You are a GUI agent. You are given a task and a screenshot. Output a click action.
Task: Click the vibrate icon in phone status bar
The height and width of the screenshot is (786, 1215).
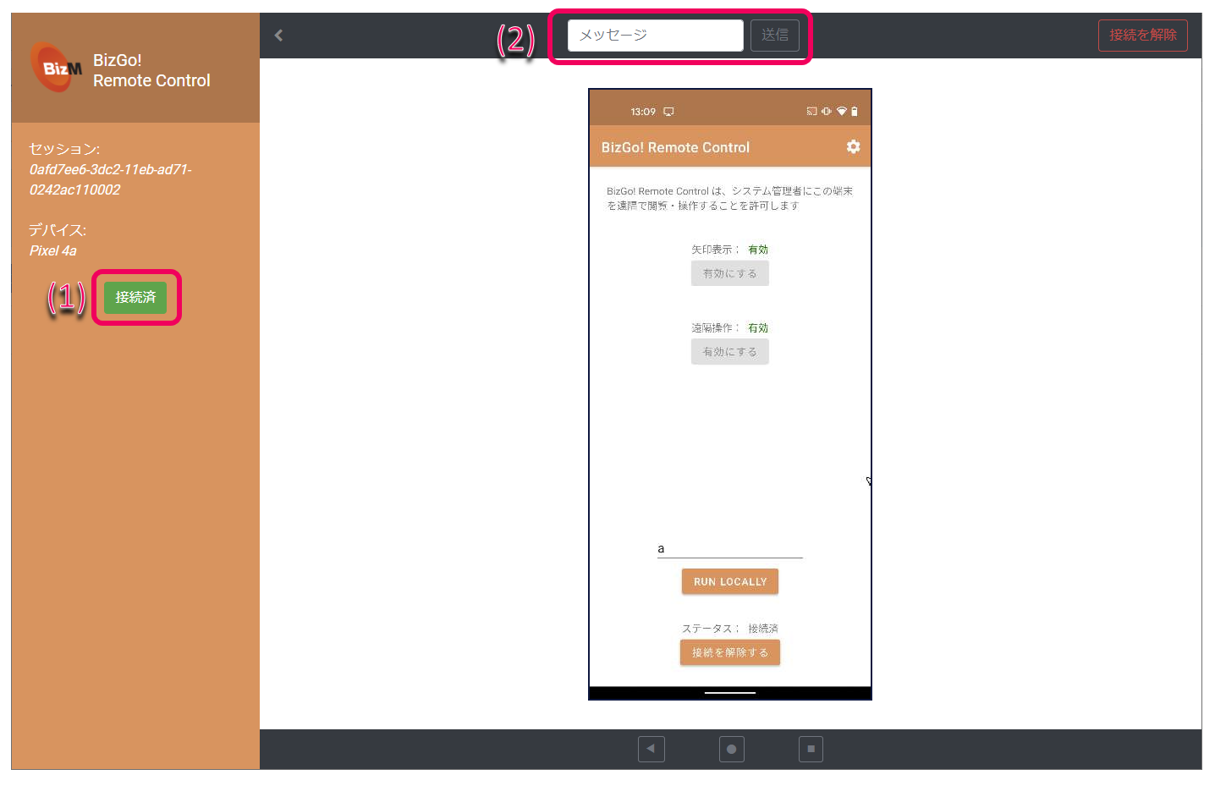click(826, 112)
